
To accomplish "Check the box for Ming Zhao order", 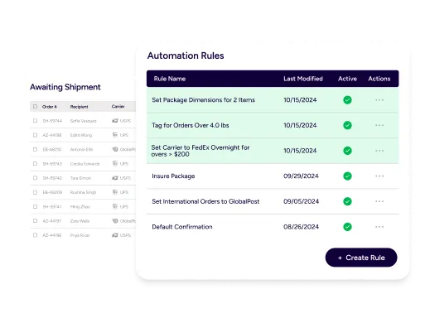I will (35, 206).
